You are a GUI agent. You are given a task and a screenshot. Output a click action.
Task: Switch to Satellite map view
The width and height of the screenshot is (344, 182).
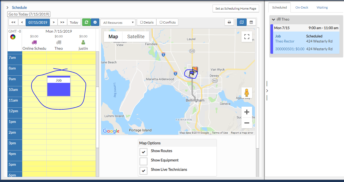pos(136,37)
